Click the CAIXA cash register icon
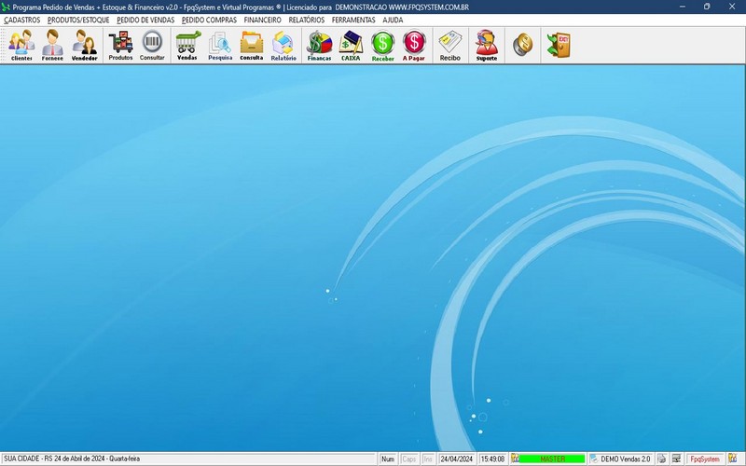This screenshot has width=746, height=466. point(351,44)
